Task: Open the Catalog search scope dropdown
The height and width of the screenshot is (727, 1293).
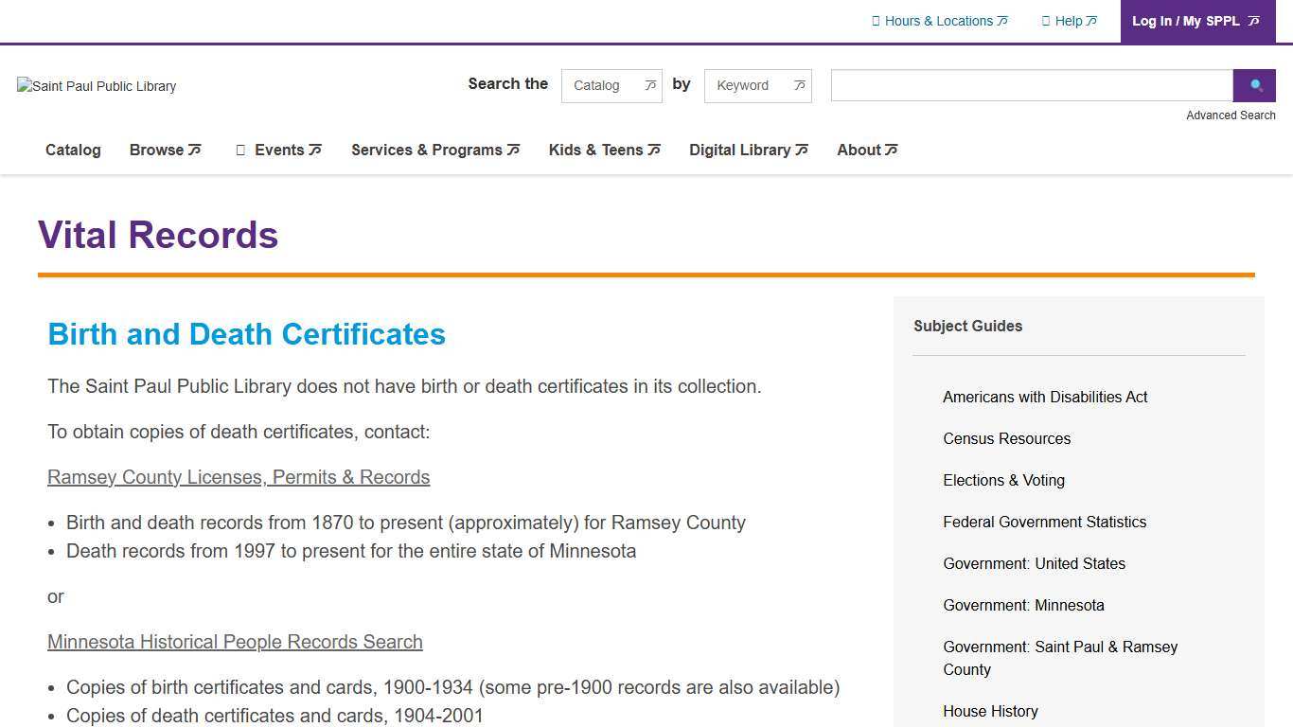Action: click(x=611, y=85)
